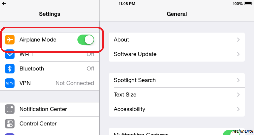Click the battery icon in the status bar
This screenshot has width=254, height=135.
tap(248, 3)
